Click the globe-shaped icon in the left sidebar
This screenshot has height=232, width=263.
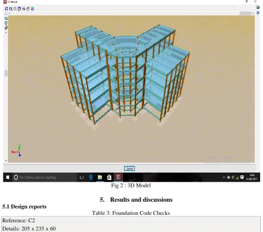[x=6, y=23]
